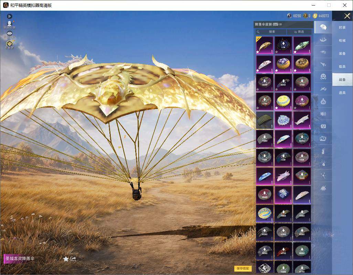
Task: Select the sound speaker category icon
Action: 323,114
